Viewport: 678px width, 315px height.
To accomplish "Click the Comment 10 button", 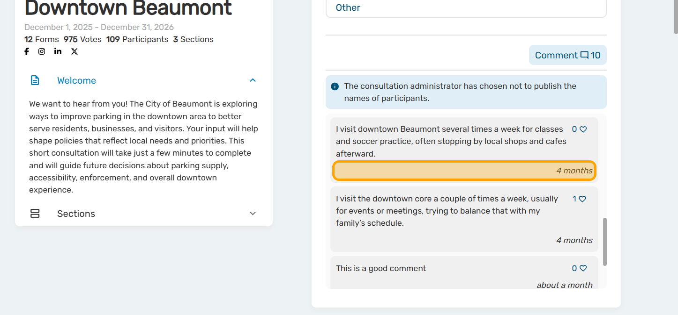I will (x=567, y=55).
